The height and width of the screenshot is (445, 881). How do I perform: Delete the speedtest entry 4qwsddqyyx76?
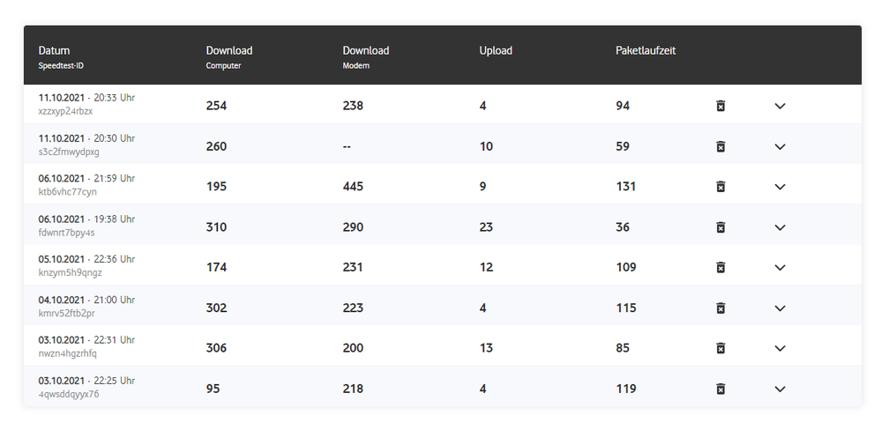[720, 389]
